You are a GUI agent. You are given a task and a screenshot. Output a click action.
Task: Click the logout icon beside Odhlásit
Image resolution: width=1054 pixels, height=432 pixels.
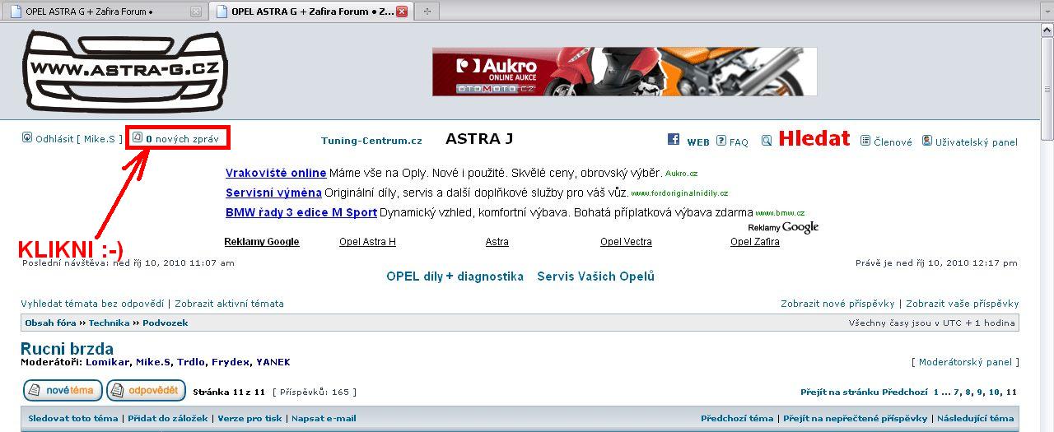coord(27,138)
